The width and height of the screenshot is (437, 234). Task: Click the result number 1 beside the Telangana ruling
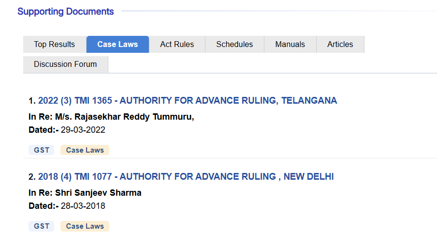tap(31, 101)
